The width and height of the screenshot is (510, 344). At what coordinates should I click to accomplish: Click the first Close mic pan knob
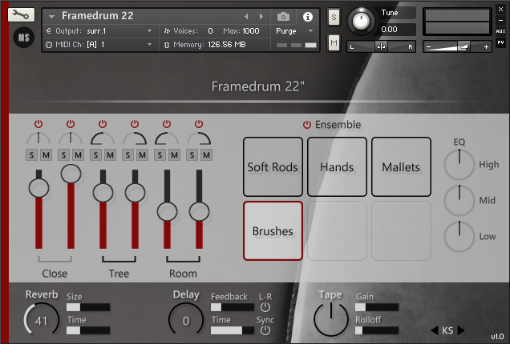coord(38,138)
